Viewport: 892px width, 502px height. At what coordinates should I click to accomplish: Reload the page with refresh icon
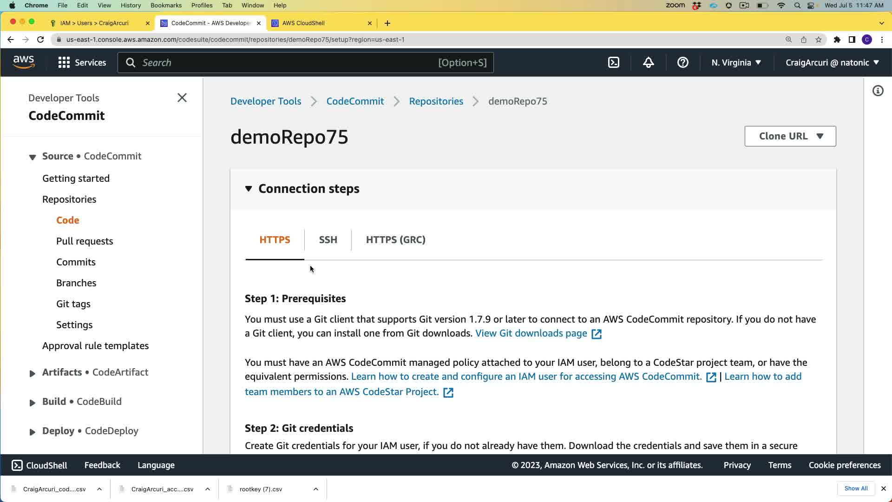(40, 40)
